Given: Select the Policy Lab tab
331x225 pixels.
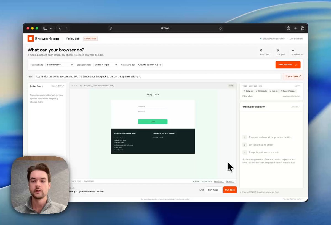Looking at the screenshot, I should 73,39.
